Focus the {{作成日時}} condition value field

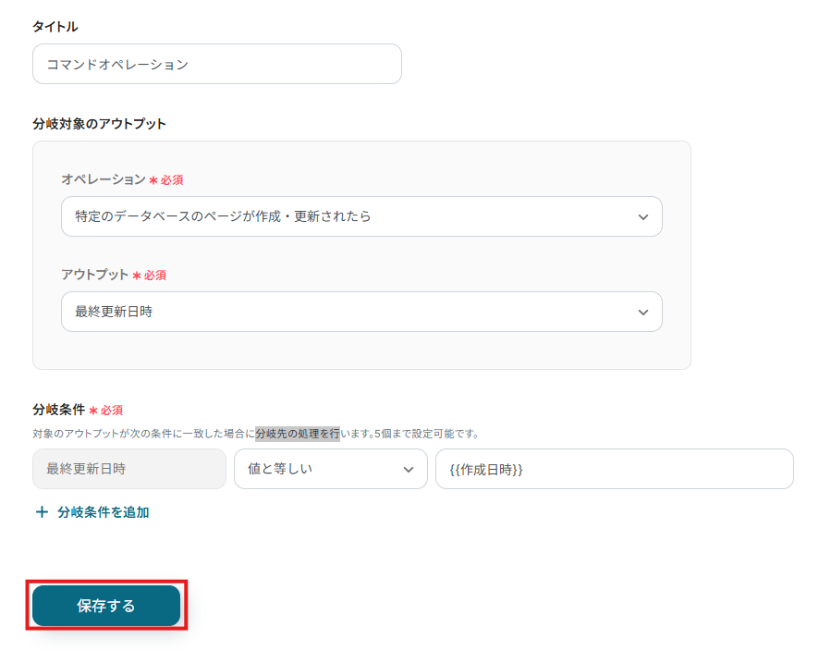click(x=614, y=469)
